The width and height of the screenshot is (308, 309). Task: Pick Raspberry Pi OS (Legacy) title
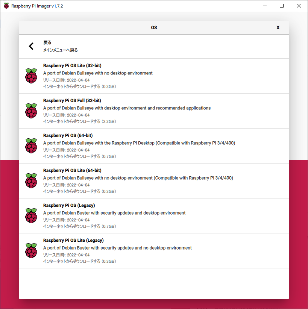point(69,205)
